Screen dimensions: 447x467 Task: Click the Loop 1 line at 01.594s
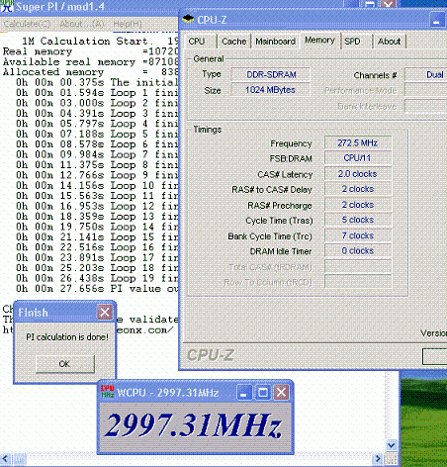97,93
